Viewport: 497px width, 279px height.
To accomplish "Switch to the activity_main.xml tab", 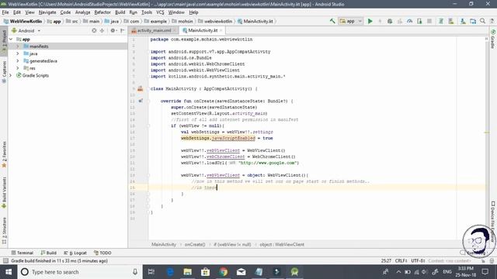I will [154, 30].
